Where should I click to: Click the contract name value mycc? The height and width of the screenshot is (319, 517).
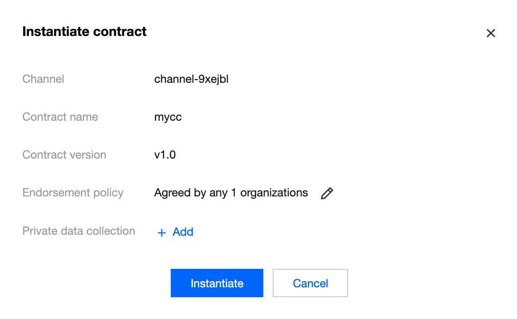point(168,117)
